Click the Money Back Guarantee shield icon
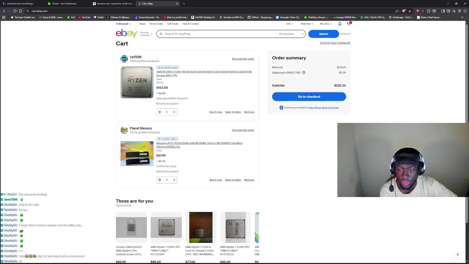The width and height of the screenshot is (469, 264). coord(281,107)
